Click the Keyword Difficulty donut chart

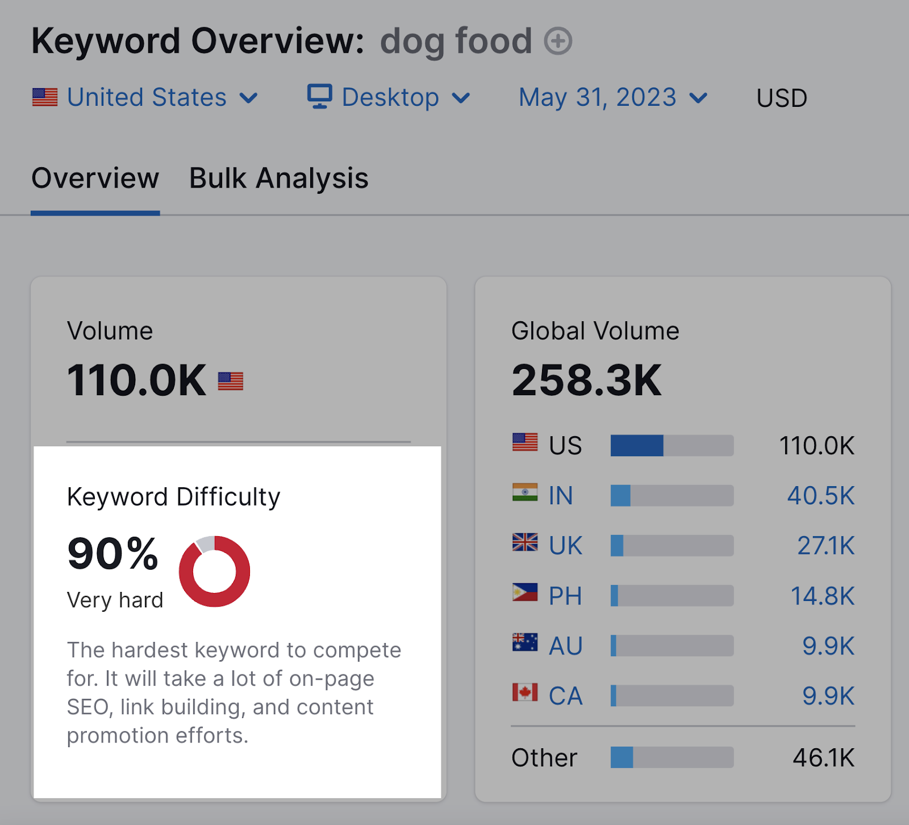215,571
